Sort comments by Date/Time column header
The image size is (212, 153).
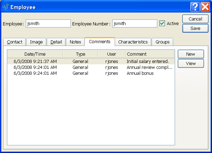(35, 54)
